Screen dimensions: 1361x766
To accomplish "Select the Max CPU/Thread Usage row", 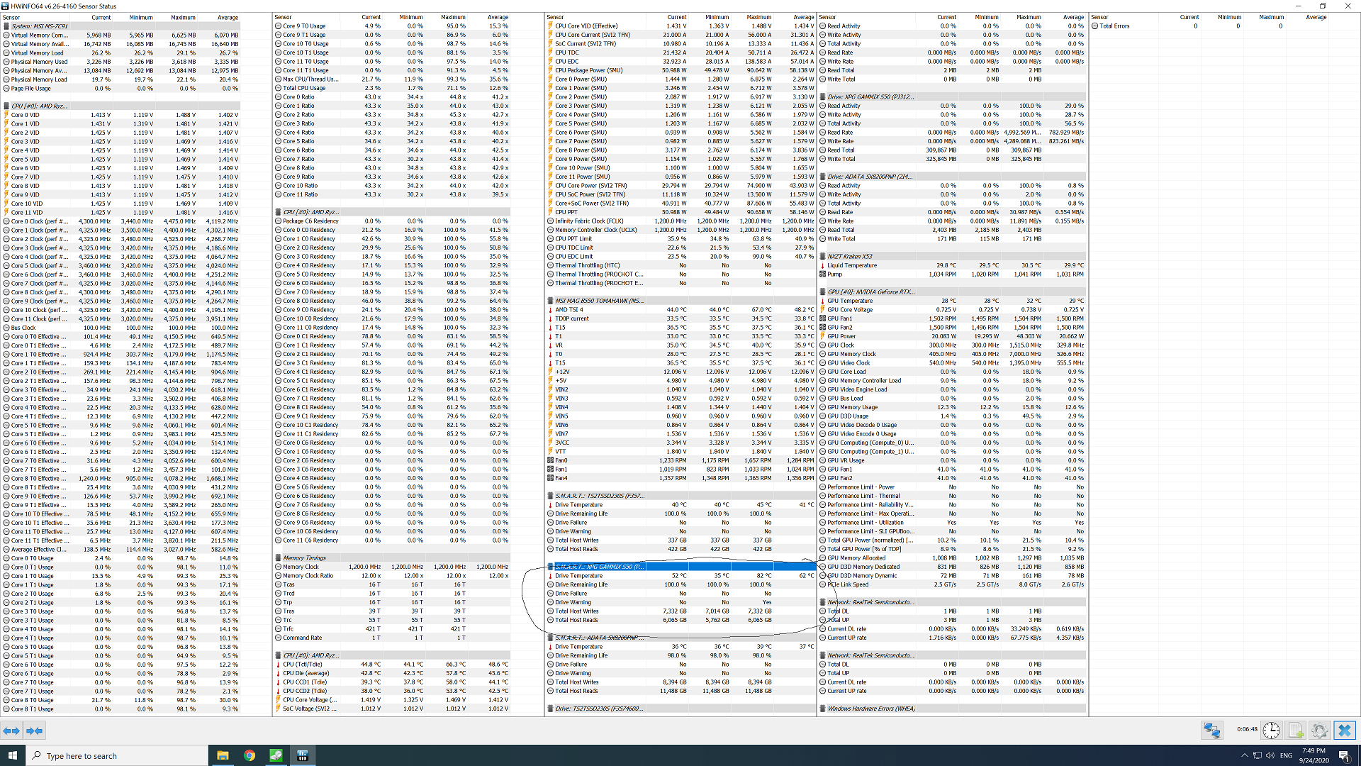I will (393, 79).
